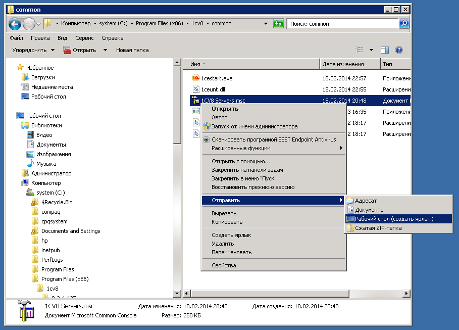Click the system (C:) breadcrumb segment

click(x=113, y=23)
